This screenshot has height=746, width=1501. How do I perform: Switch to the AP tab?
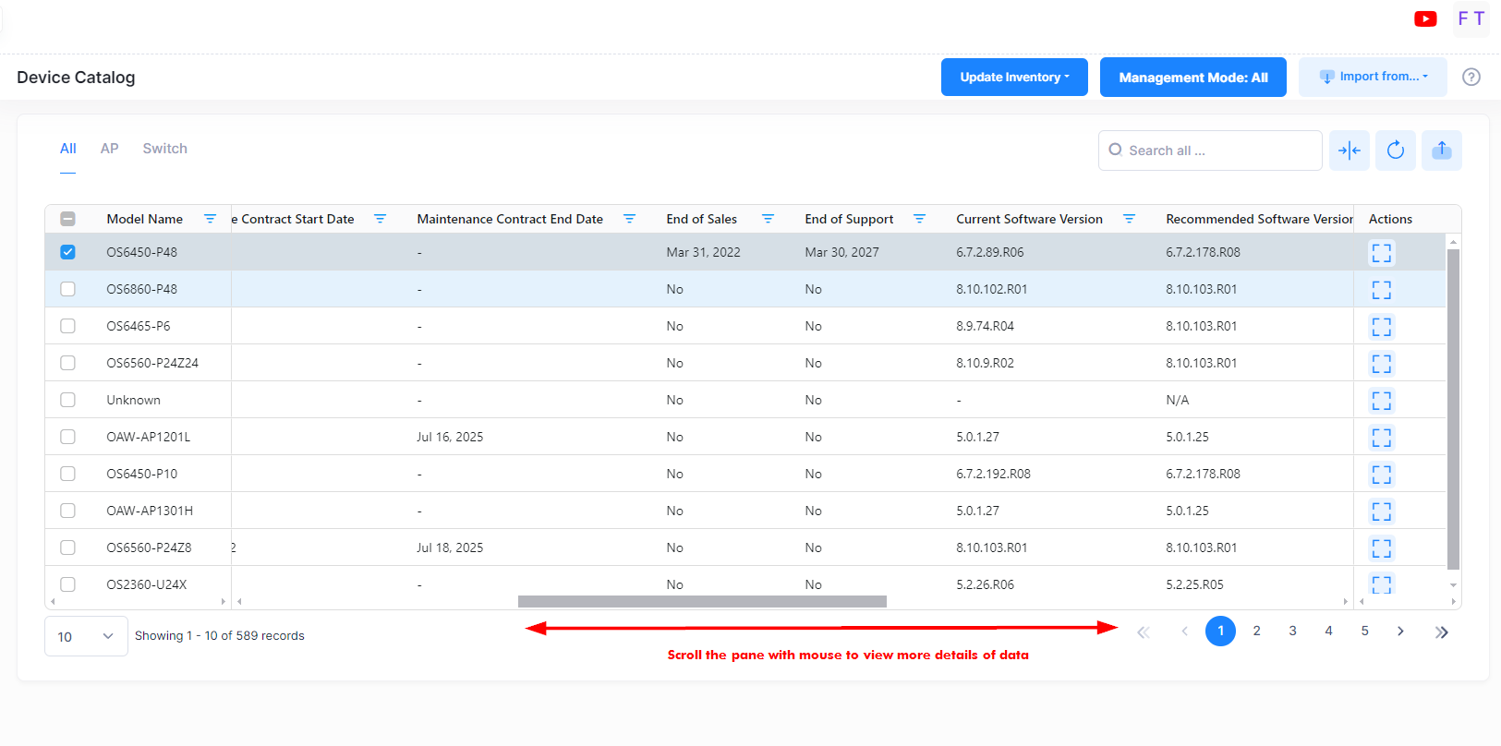tap(109, 149)
